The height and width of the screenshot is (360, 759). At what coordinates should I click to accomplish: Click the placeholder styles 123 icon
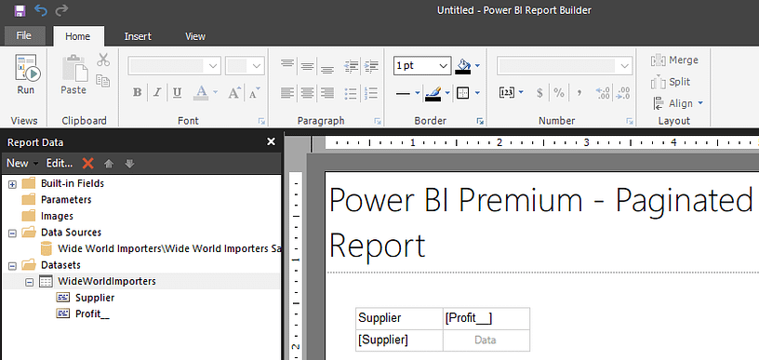point(506,92)
